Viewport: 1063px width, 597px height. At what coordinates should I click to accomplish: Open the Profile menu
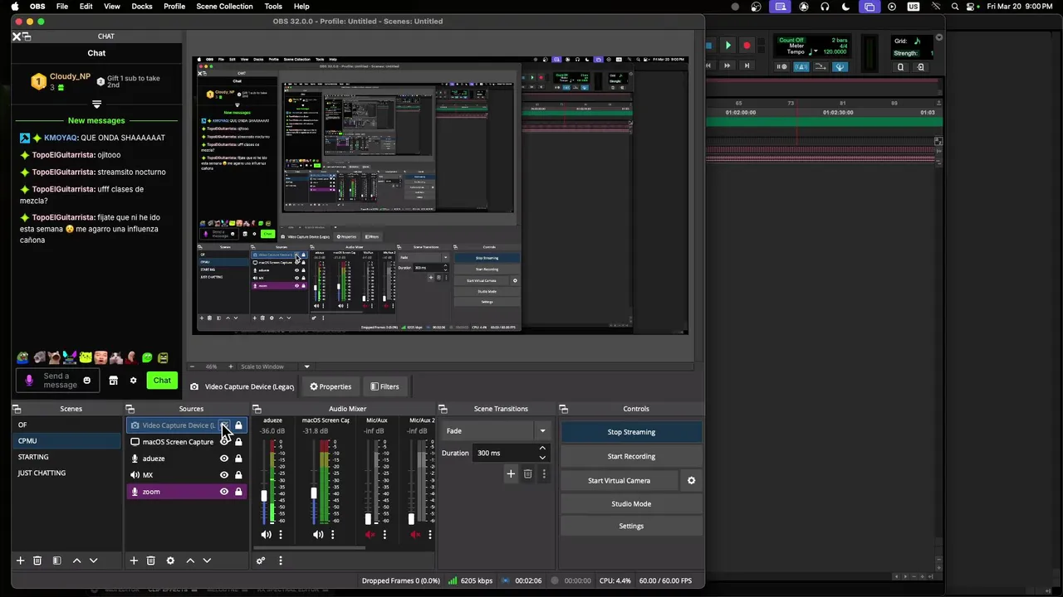(174, 6)
